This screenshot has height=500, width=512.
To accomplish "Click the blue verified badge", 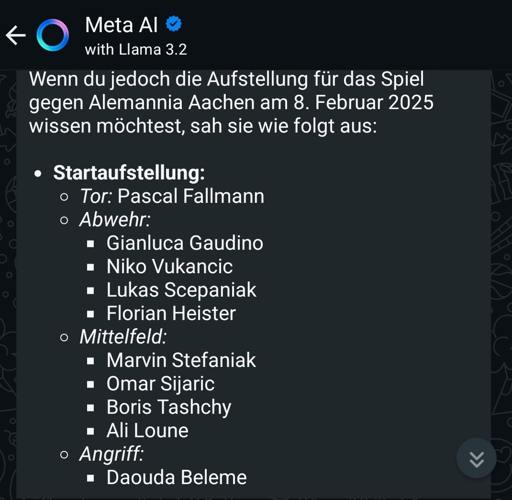I will point(174,24).
